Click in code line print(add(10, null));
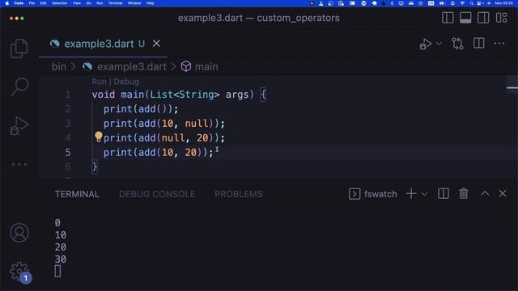 163,124
